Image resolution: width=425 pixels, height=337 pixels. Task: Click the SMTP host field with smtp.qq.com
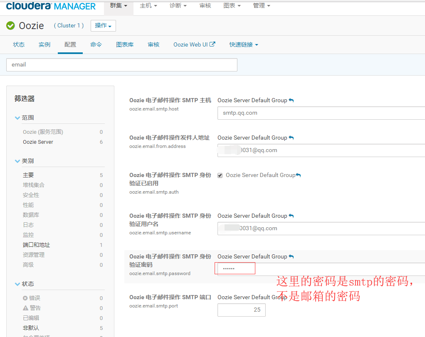click(321, 113)
